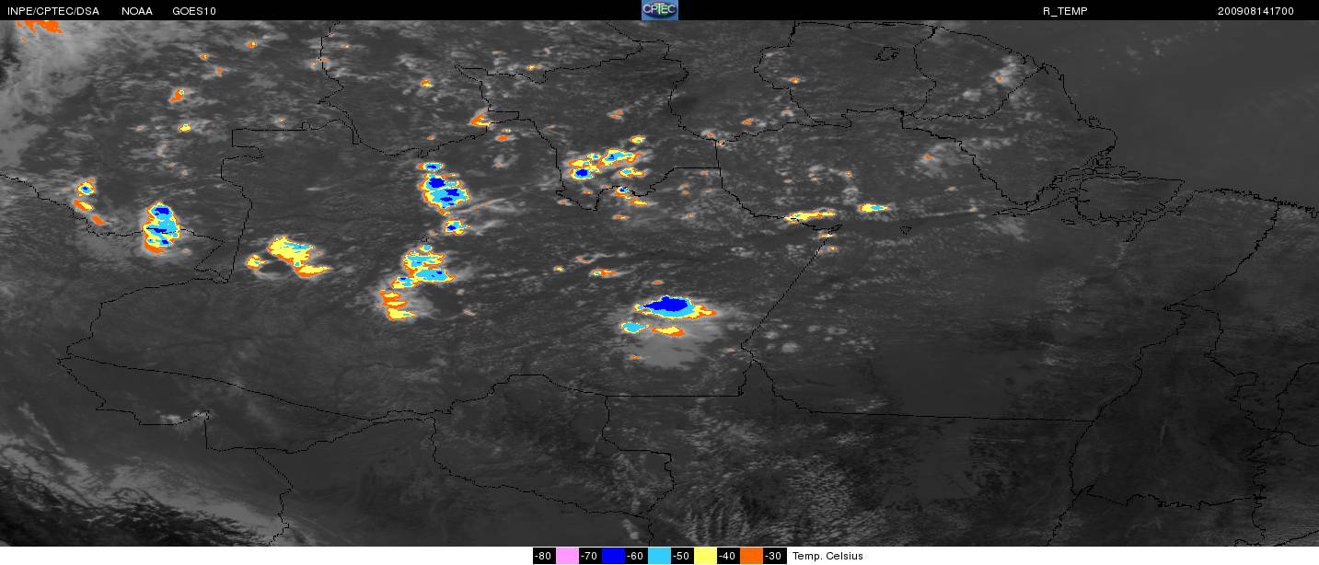
Task: Select the light blue -60 to -50 swatch
Action: [660, 556]
